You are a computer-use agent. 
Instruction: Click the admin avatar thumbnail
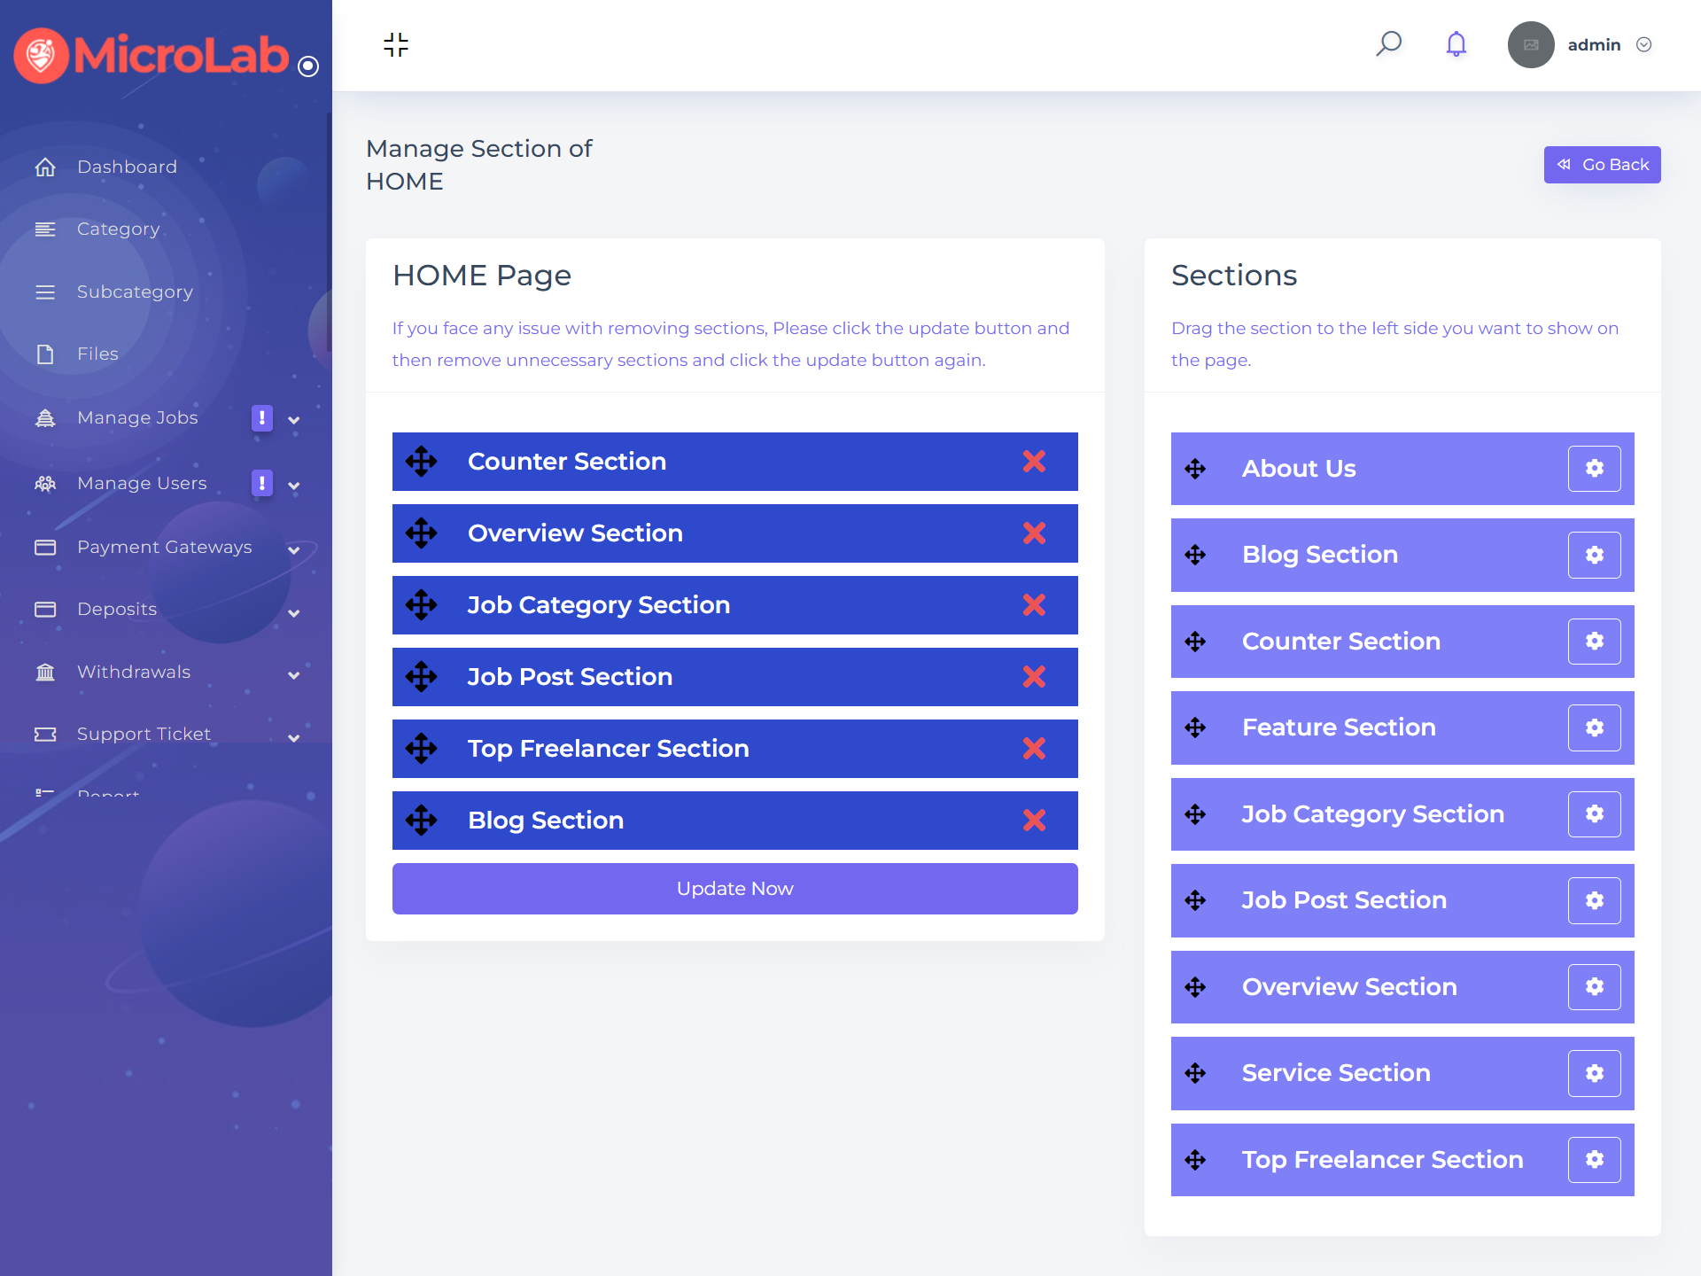click(x=1530, y=44)
